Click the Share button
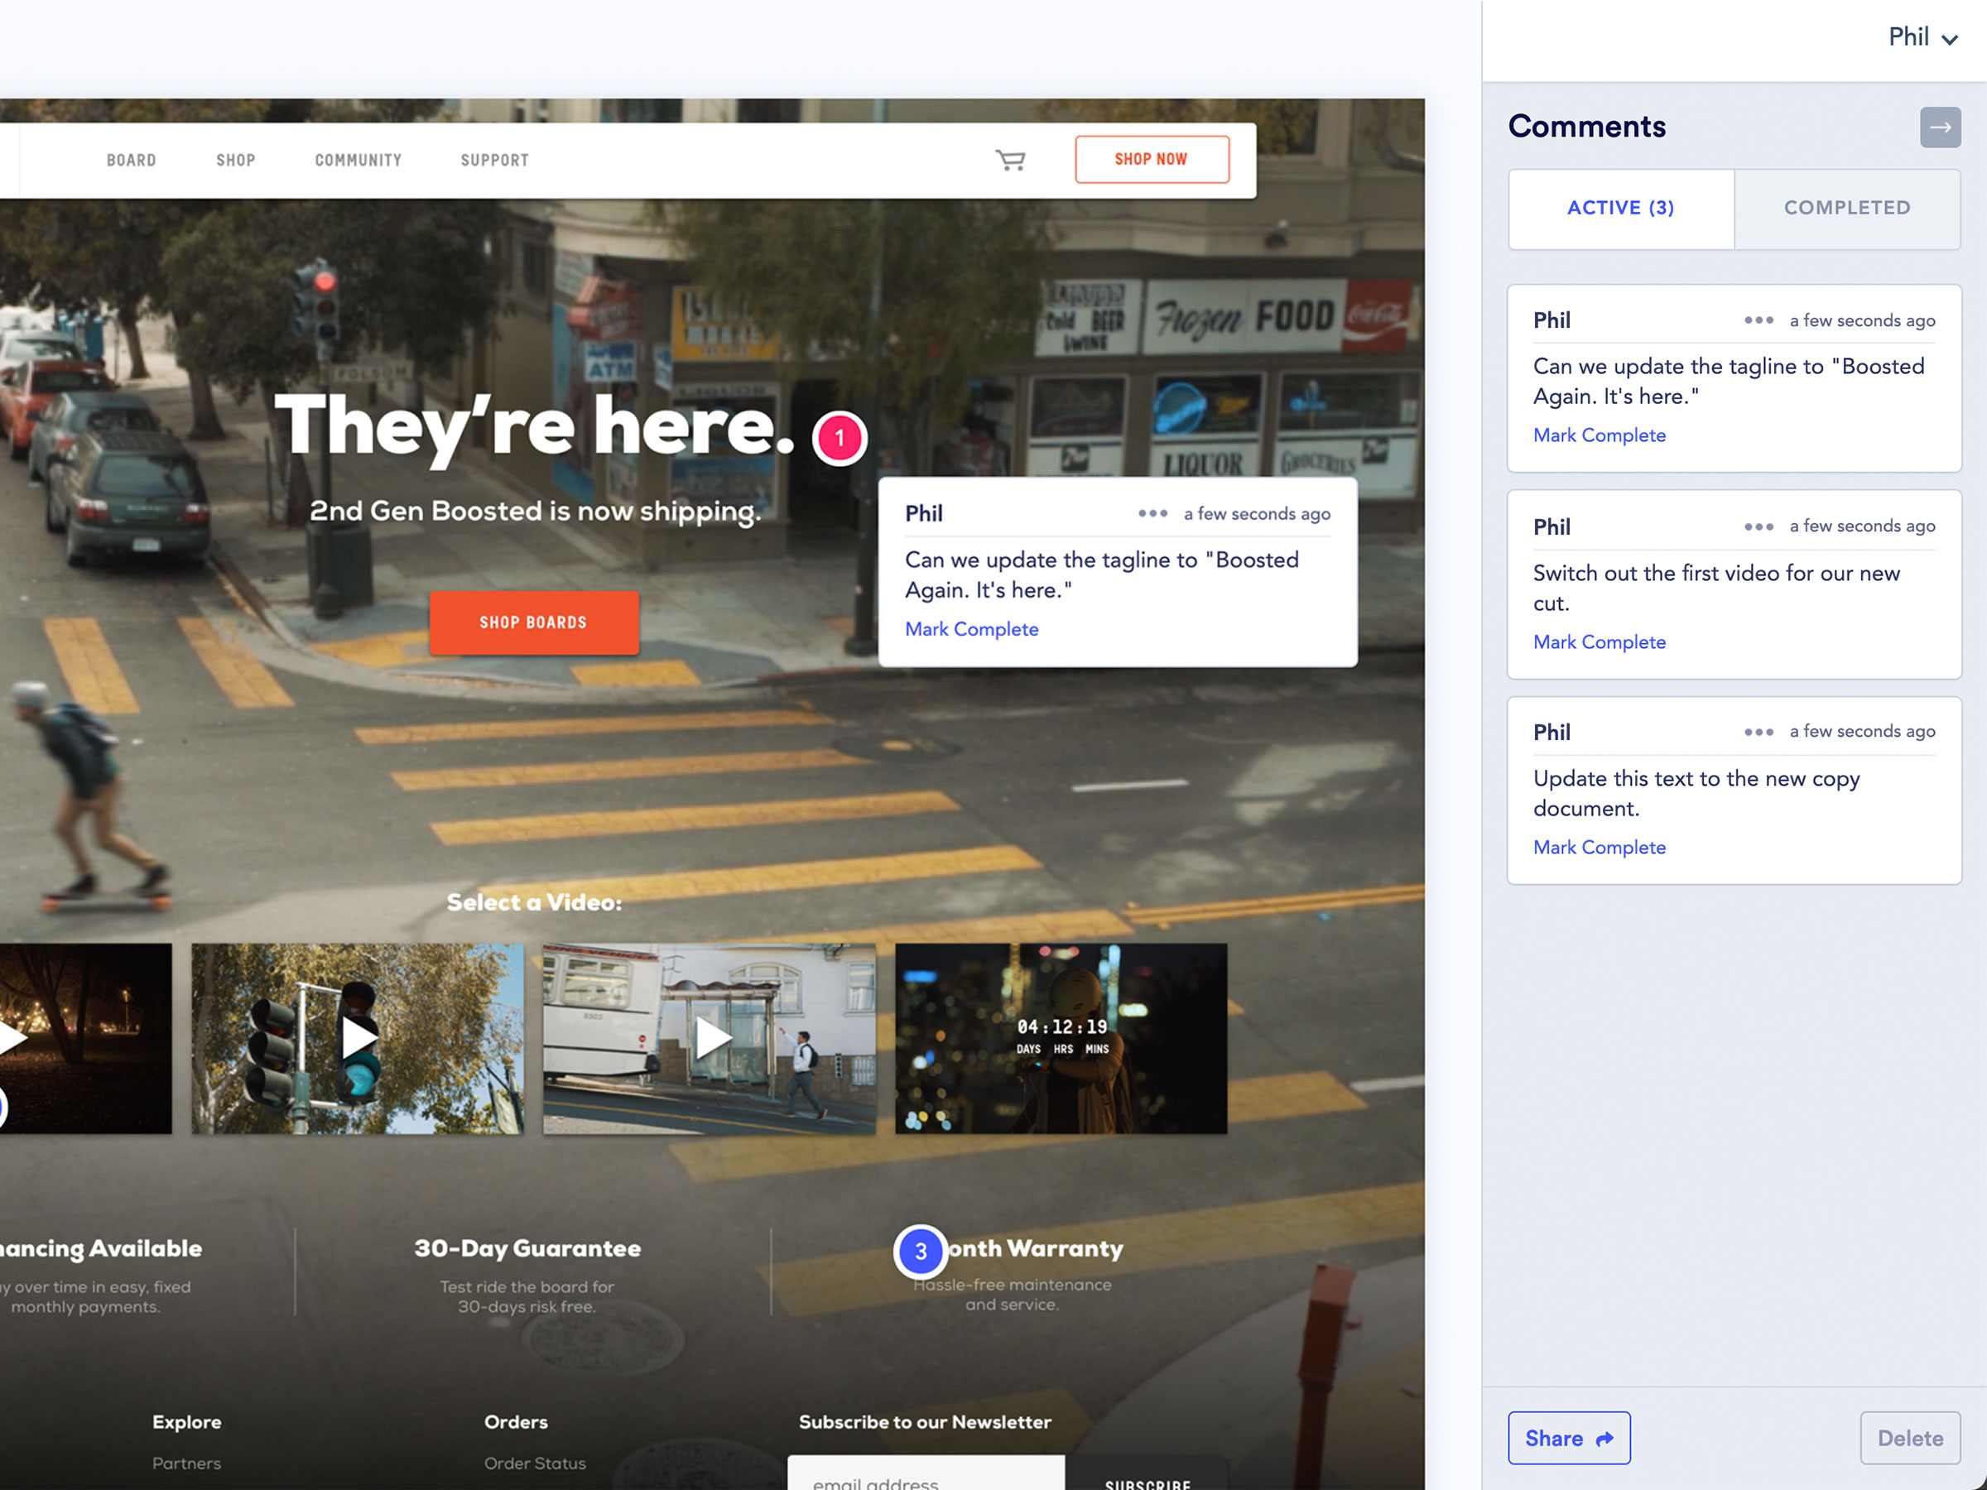Viewport: 1987px width, 1490px height. (x=1568, y=1438)
